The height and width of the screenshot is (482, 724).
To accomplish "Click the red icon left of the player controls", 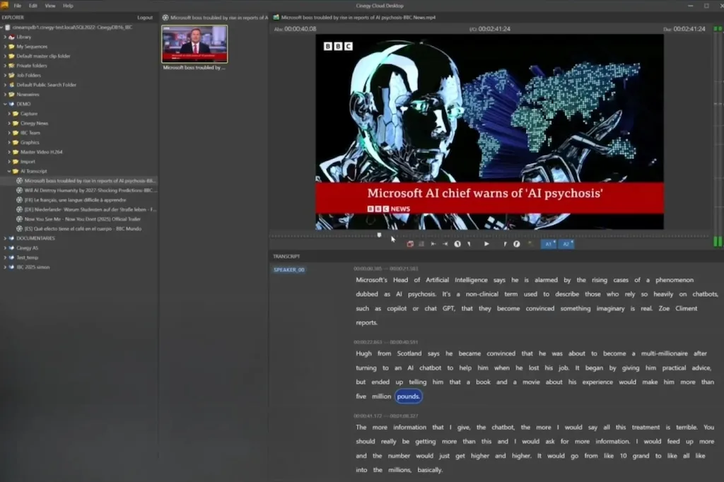I will pos(410,244).
